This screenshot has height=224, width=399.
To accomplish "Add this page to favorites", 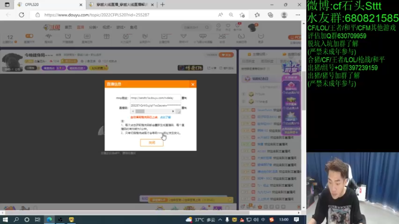I will point(242,15).
